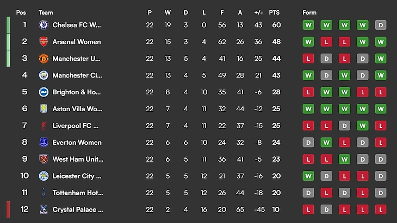The width and height of the screenshot is (397, 223).
Task: Click the Manchester City club badge
Action: coord(44,75)
